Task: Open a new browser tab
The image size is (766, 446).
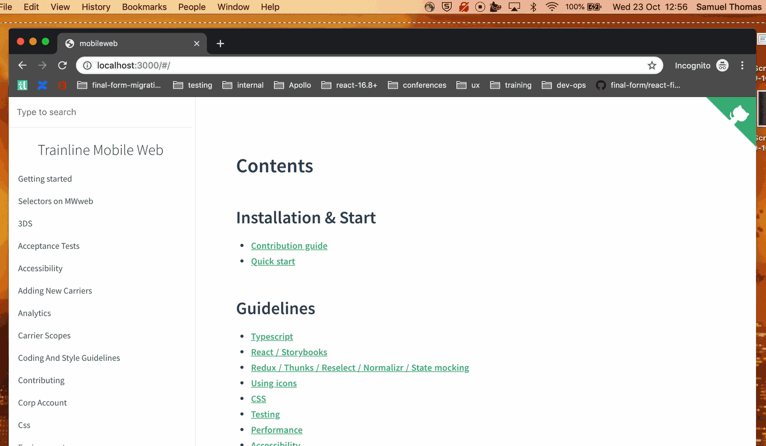Action: tap(220, 44)
